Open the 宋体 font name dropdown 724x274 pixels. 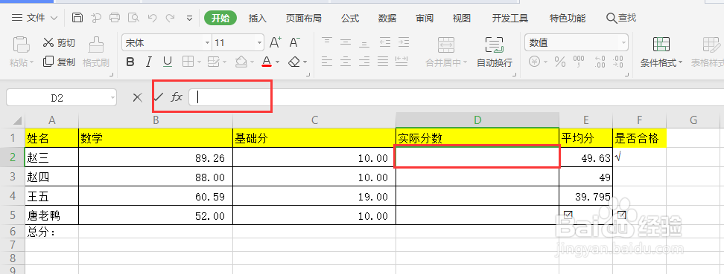207,43
